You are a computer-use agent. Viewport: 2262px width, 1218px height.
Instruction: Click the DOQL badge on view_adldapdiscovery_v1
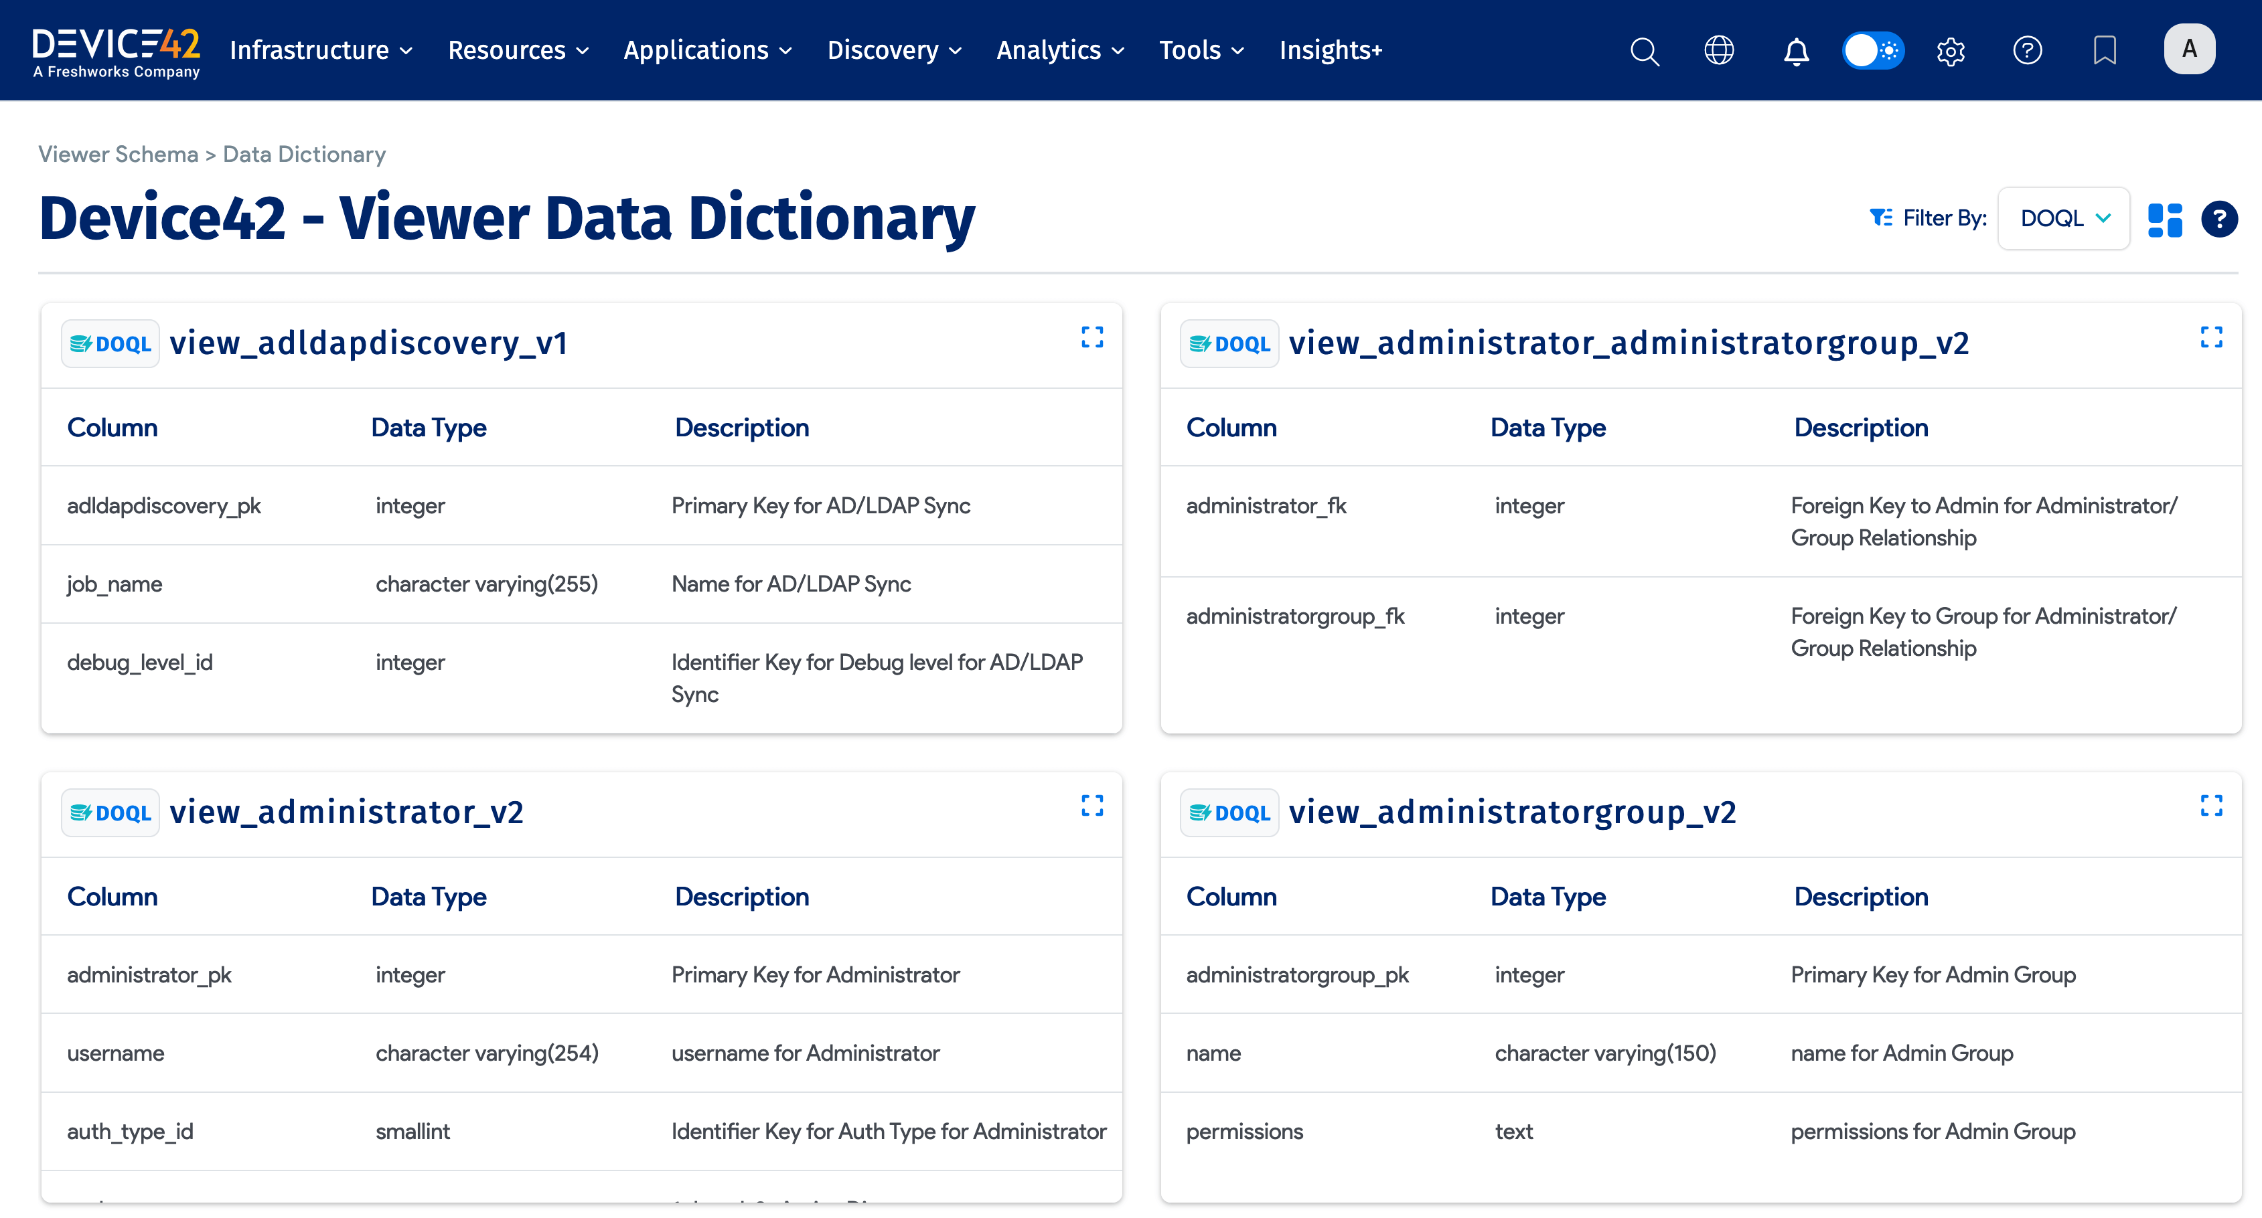coord(110,344)
